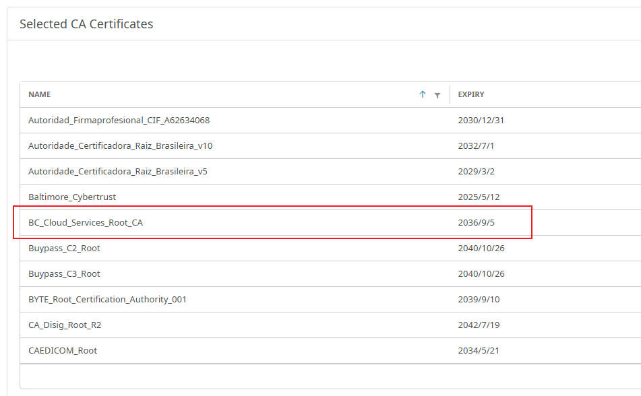
Task: Click the 2025/5/12 expiry date cell
Action: point(479,197)
